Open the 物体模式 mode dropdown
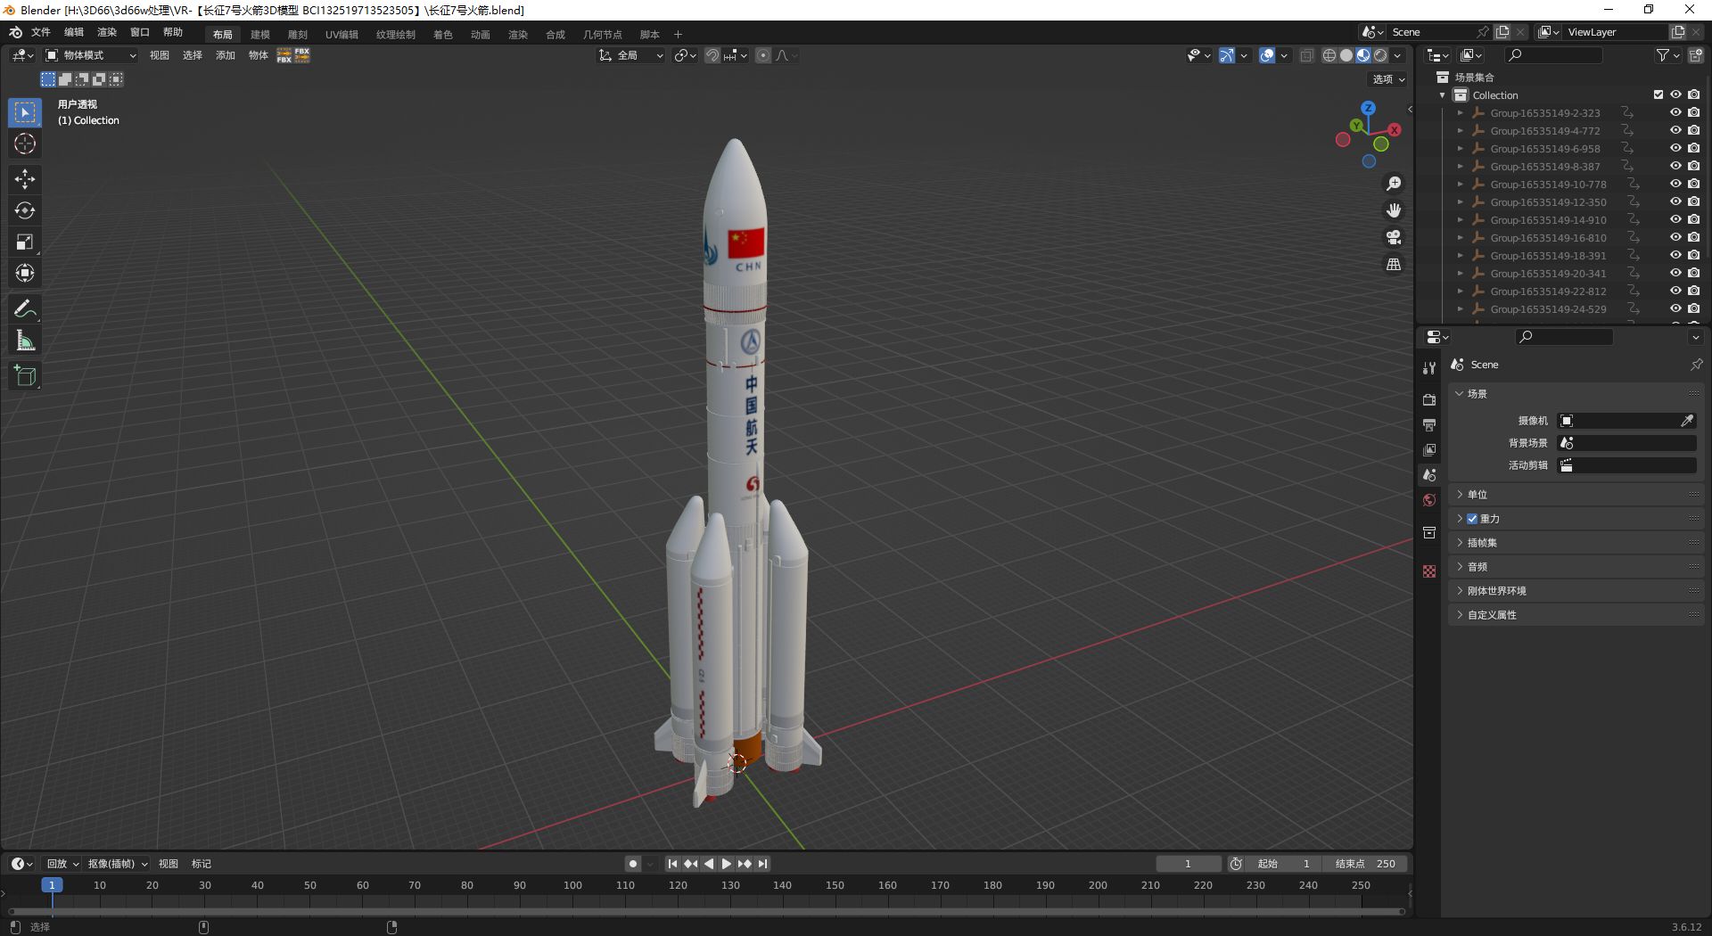Image resolution: width=1712 pixels, height=936 pixels. click(91, 55)
